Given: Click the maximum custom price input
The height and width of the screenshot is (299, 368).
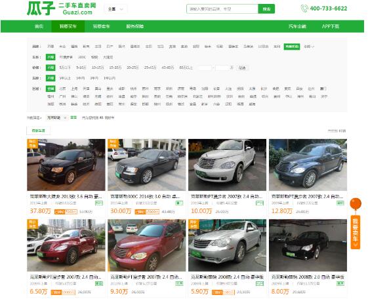Looking at the screenshot, I should click(222, 68).
